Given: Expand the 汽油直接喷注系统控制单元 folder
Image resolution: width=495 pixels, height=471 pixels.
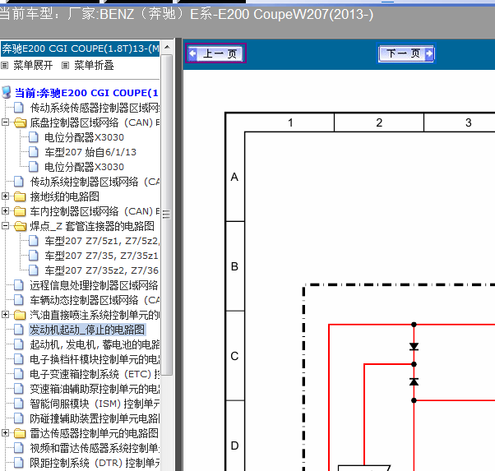Looking at the screenshot, I should (x=5, y=315).
